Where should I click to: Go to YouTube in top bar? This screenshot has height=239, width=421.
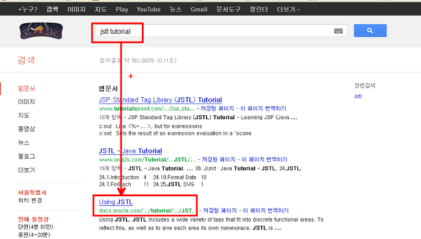(148, 10)
